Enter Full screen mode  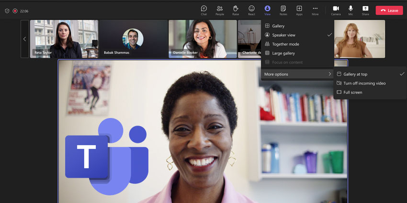click(x=370, y=92)
